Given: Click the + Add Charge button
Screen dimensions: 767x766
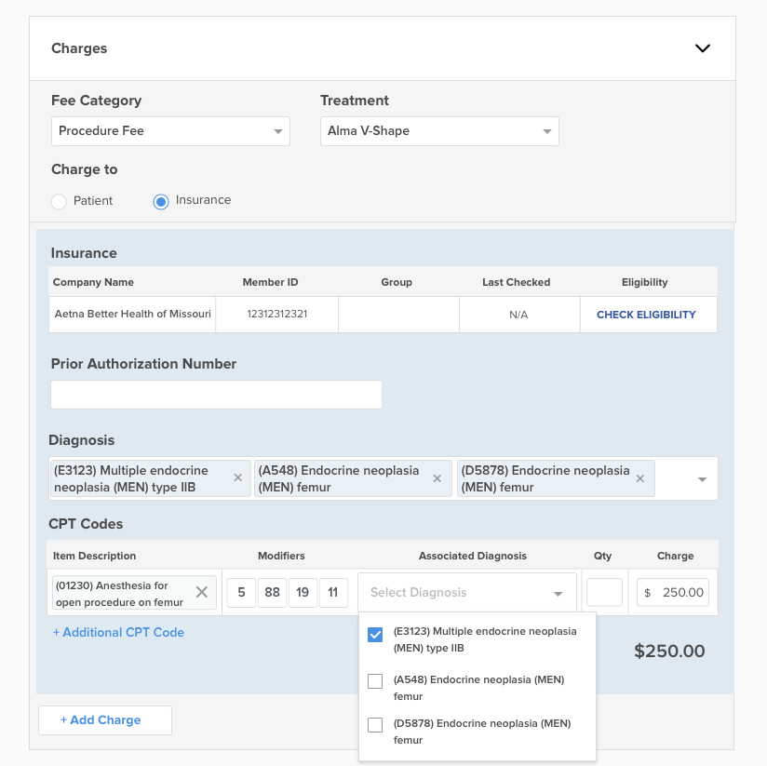Looking at the screenshot, I should pos(105,720).
